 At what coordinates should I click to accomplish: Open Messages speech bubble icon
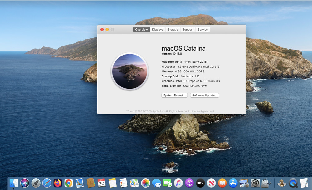pos(157,183)
